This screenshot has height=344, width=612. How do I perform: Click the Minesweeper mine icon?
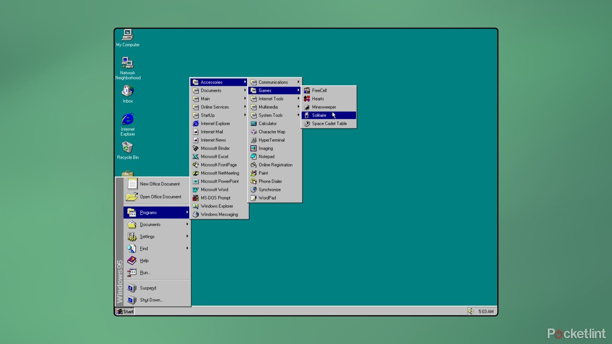pyautogui.click(x=307, y=107)
